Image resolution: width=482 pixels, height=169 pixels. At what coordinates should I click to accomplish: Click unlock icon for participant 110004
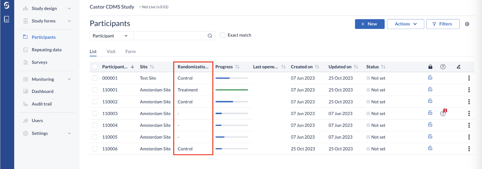430,125
